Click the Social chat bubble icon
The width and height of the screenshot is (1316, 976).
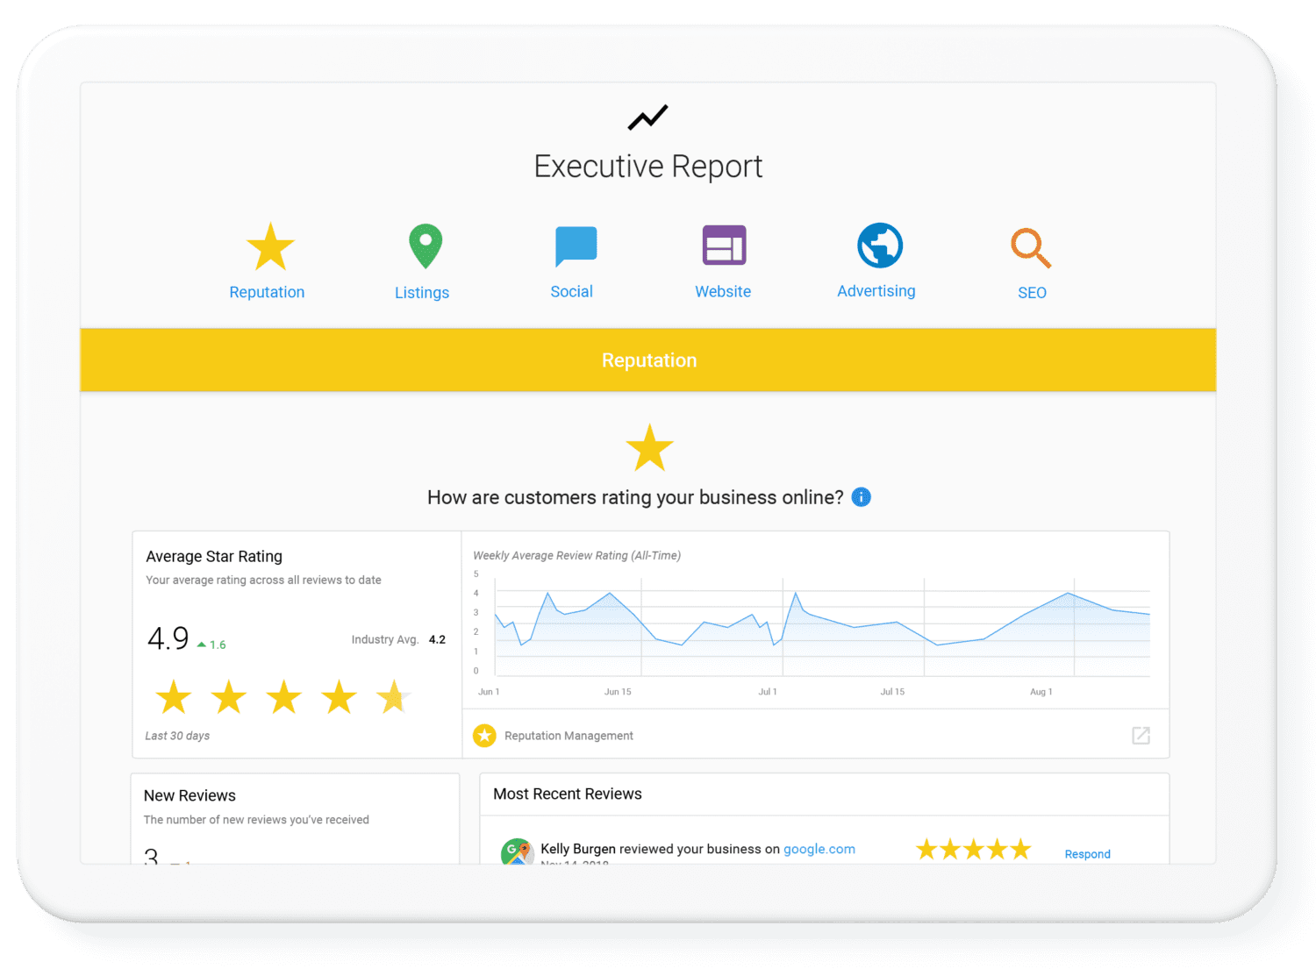click(x=576, y=246)
